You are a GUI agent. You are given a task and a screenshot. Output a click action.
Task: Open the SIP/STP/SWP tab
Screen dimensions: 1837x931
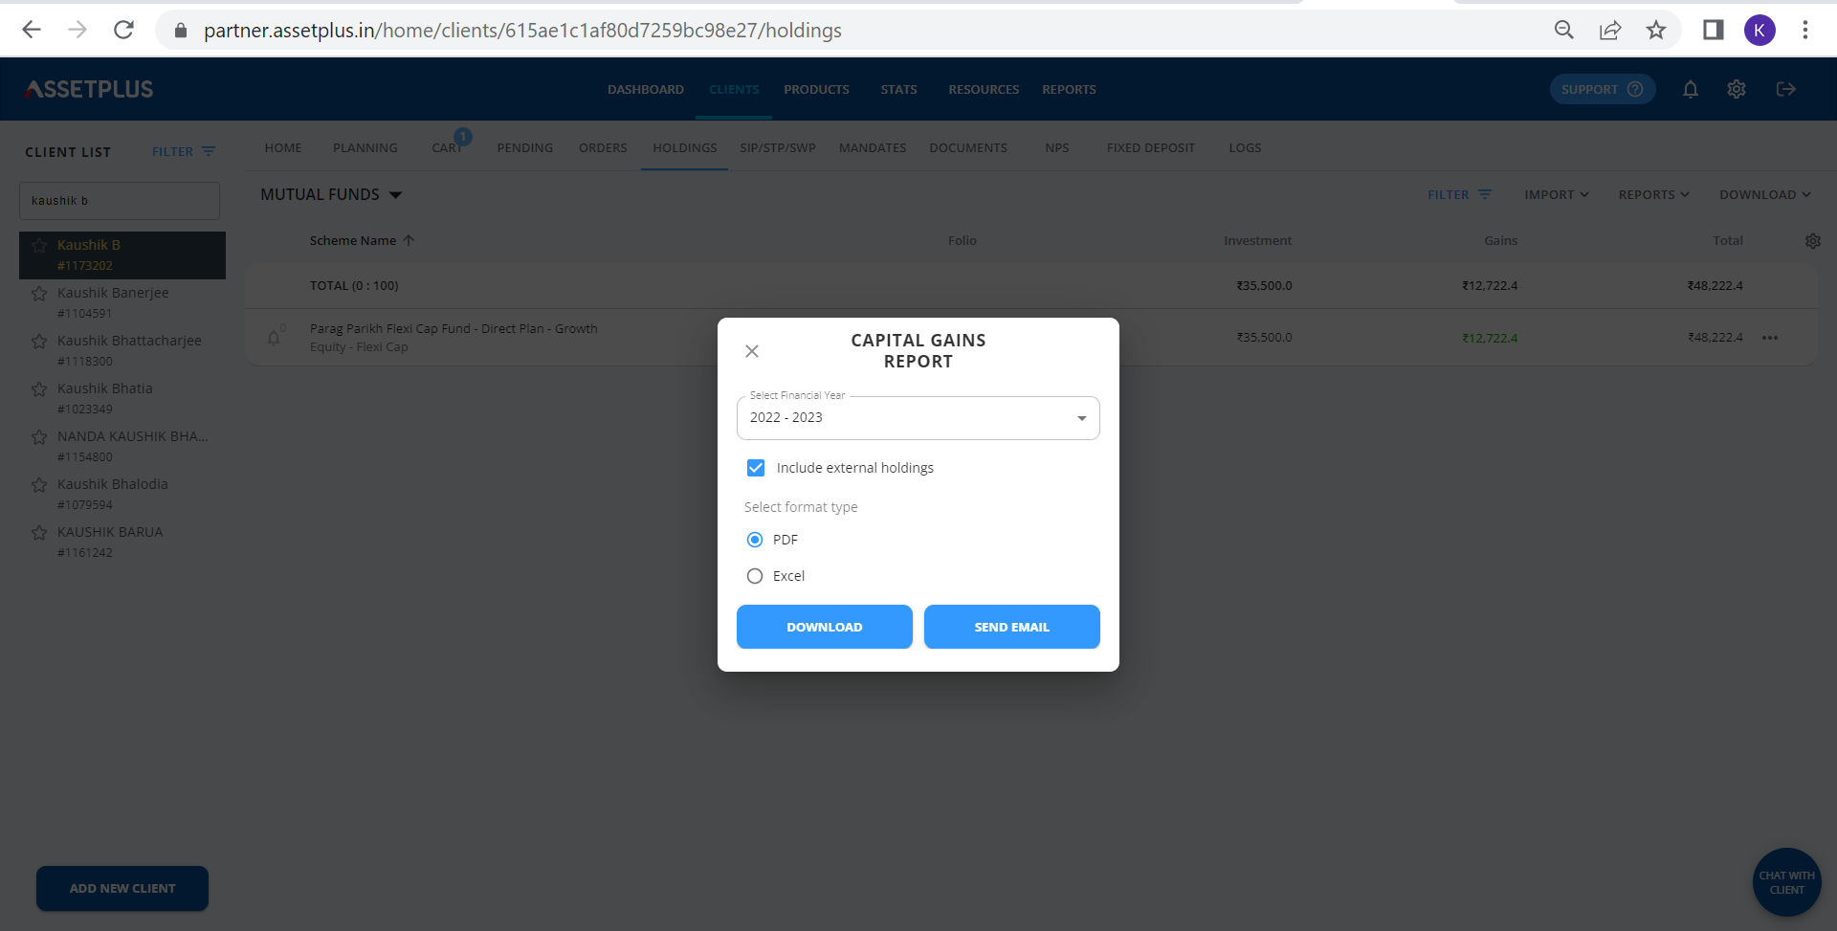778,148
